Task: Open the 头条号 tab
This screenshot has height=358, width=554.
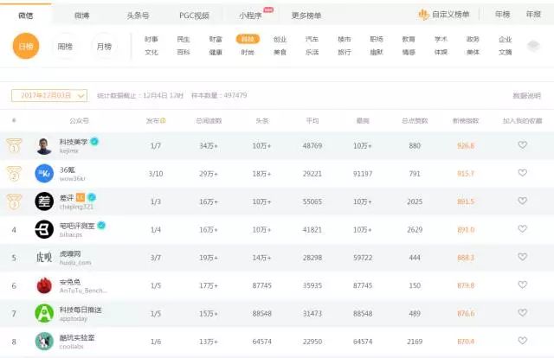Action: coord(138,16)
